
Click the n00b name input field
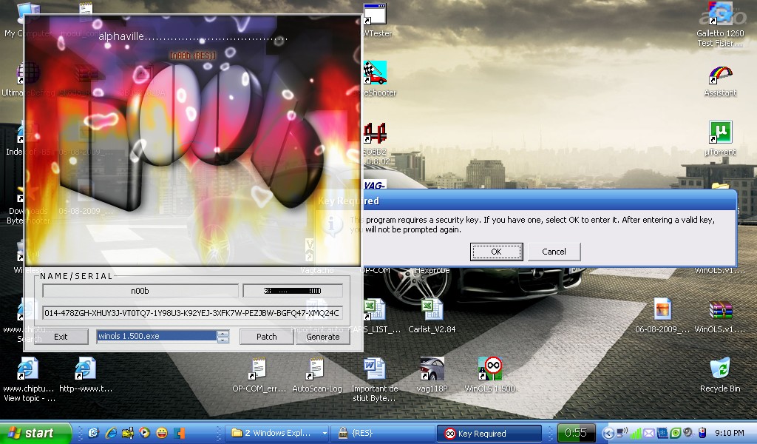pos(140,291)
